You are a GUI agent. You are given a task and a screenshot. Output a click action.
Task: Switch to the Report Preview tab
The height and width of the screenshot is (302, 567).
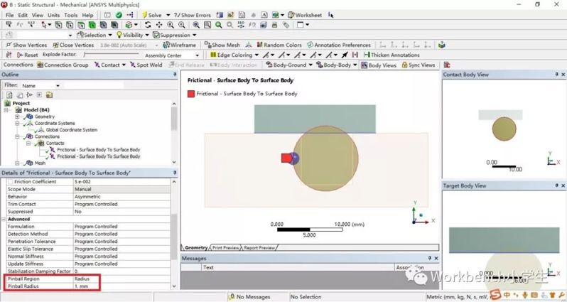259,248
